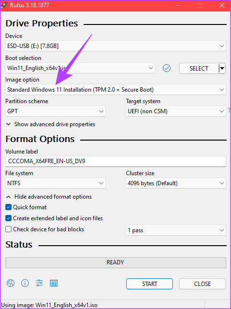Screen dimensions: 231x309
Task: Click the READY status progress bar
Action: point(116,262)
